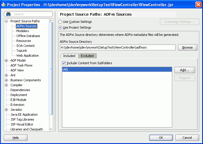Screen dimensions: 203x144
Task: Click the tree scrollbar down arrow
Action: tap(51, 129)
